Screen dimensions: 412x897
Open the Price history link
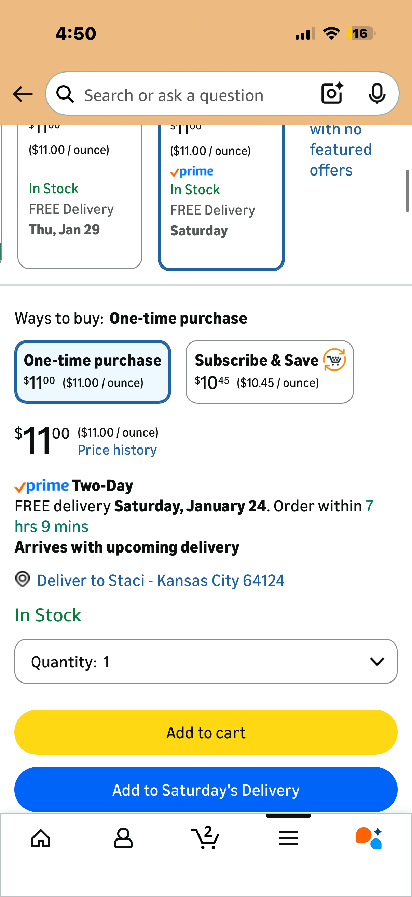pyautogui.click(x=117, y=450)
